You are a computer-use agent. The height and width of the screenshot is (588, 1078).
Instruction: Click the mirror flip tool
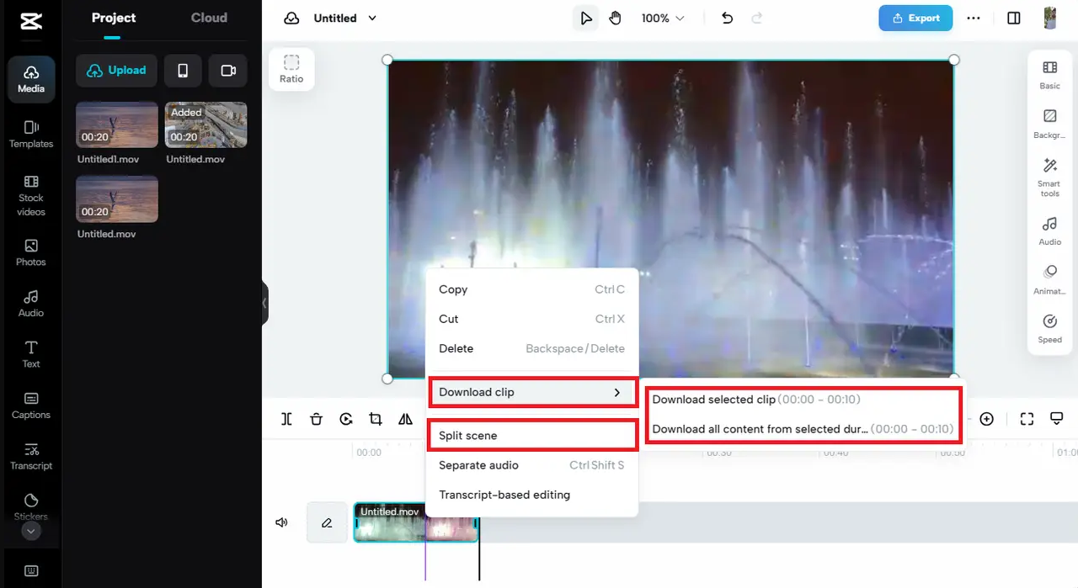[405, 419]
